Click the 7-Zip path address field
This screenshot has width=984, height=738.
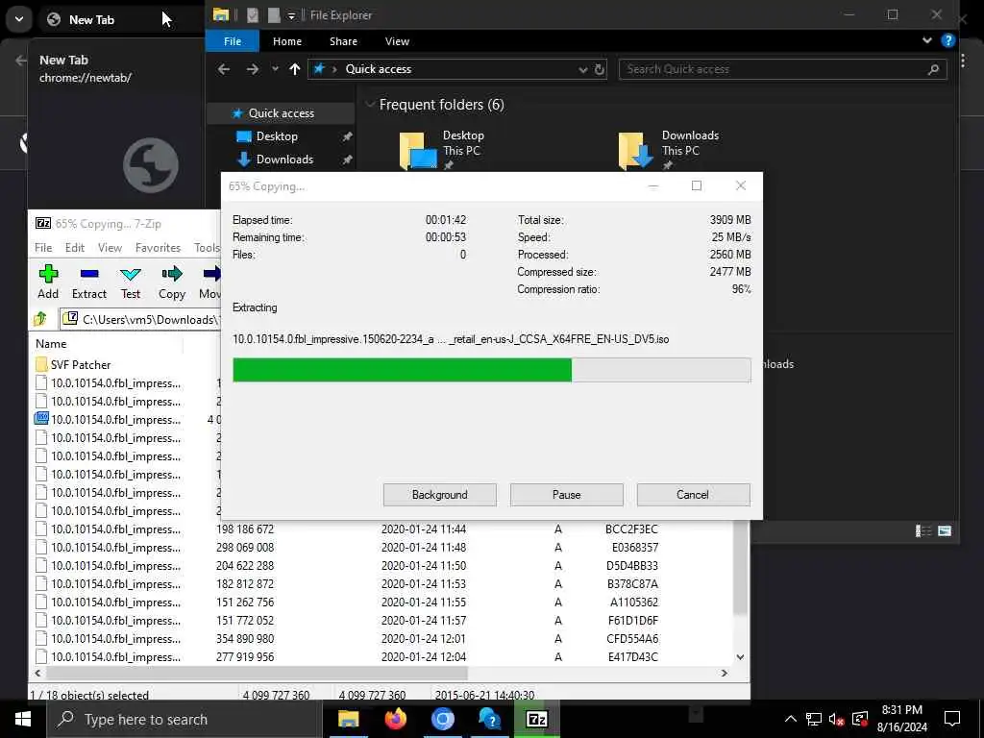(139, 319)
